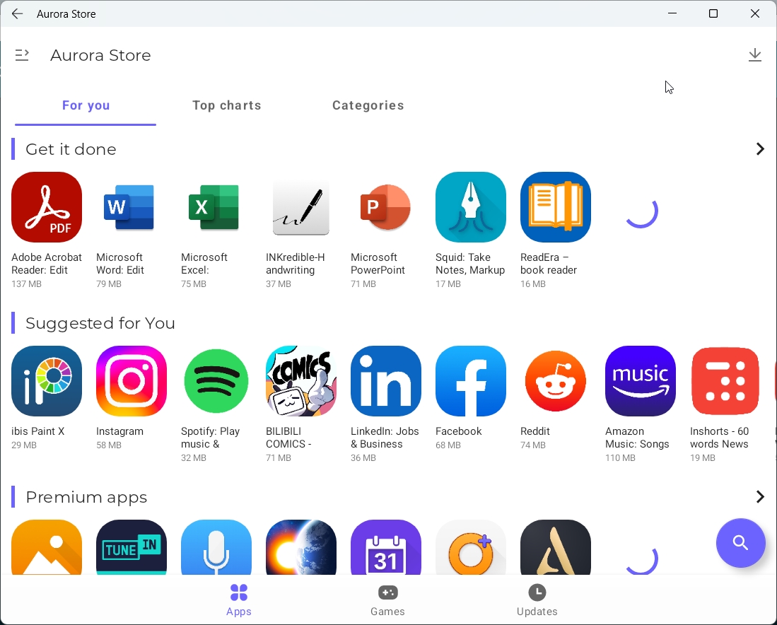Open Spotify app icon

(216, 381)
